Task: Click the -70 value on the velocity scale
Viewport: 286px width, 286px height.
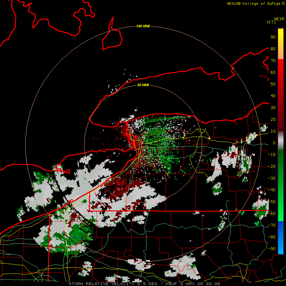Action: tap(272, 225)
